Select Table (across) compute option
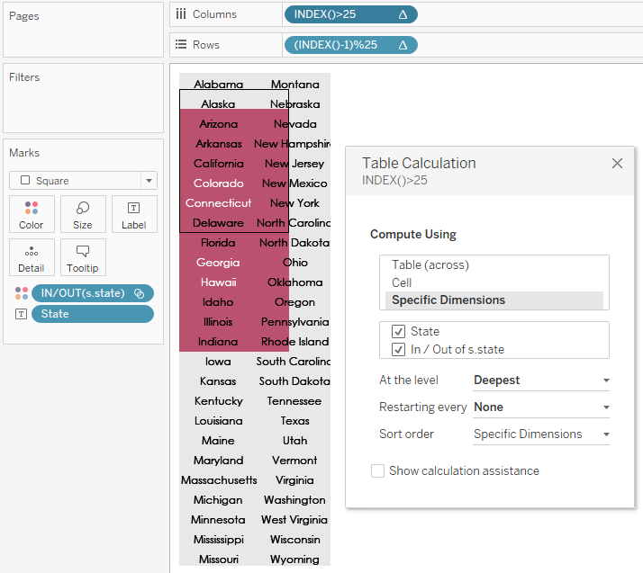This screenshot has height=573, width=643. tap(430, 265)
